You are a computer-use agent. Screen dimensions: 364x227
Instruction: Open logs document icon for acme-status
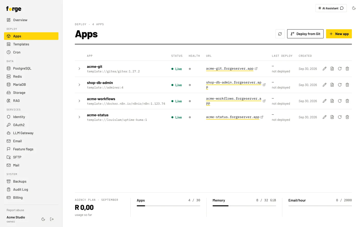(x=332, y=117)
